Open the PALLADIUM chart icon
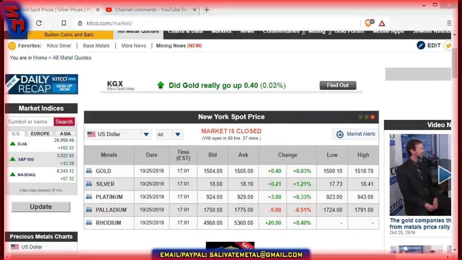Image resolution: width=462 pixels, height=260 pixels. pos(89,210)
